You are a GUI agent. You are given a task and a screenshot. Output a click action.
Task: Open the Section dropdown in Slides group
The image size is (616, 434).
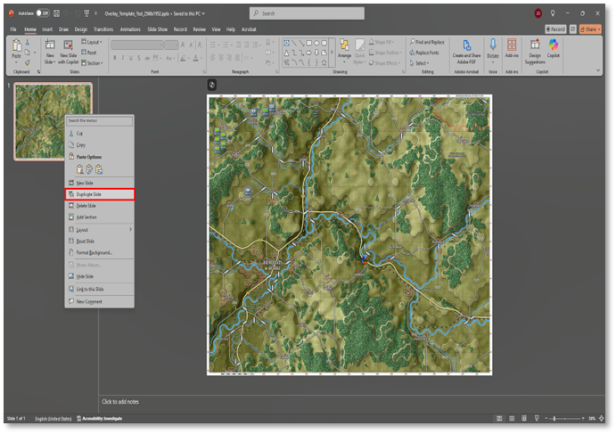pos(93,63)
